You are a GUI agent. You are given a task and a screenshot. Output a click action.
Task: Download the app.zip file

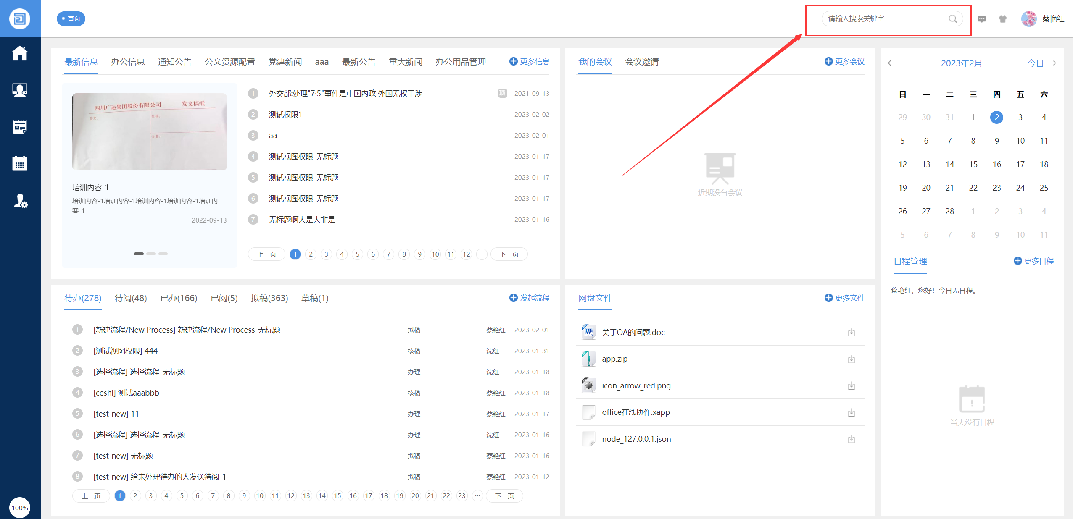coord(851,359)
